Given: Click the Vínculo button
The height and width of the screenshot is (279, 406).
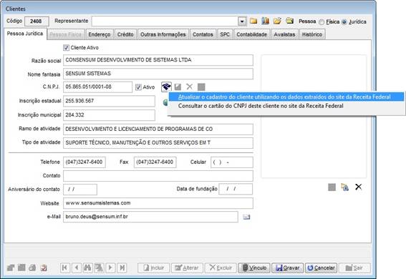Looking at the screenshot, I should pos(254,268).
